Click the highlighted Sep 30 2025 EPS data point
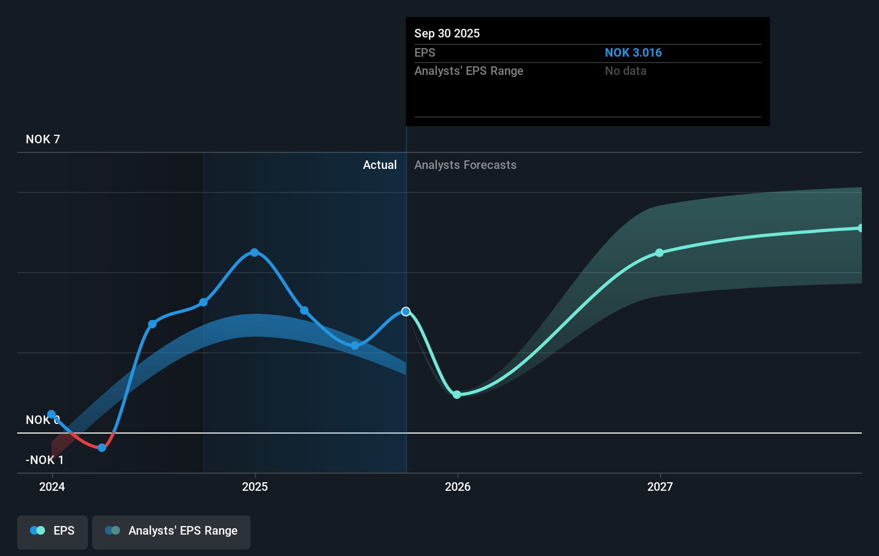The width and height of the screenshot is (879, 556). (x=406, y=312)
